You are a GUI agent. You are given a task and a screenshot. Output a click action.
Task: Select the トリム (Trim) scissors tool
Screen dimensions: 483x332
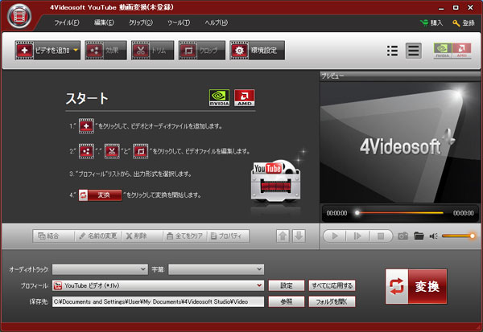(152, 50)
